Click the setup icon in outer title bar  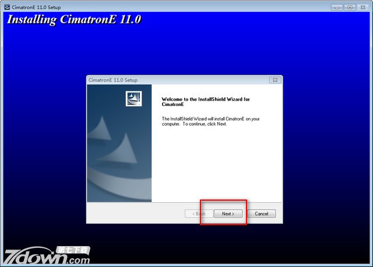pos(8,7)
